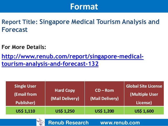Viewport: 168px width, 126px height.
Task: Click the US$ 1,200 price cell
Action: (105, 110)
